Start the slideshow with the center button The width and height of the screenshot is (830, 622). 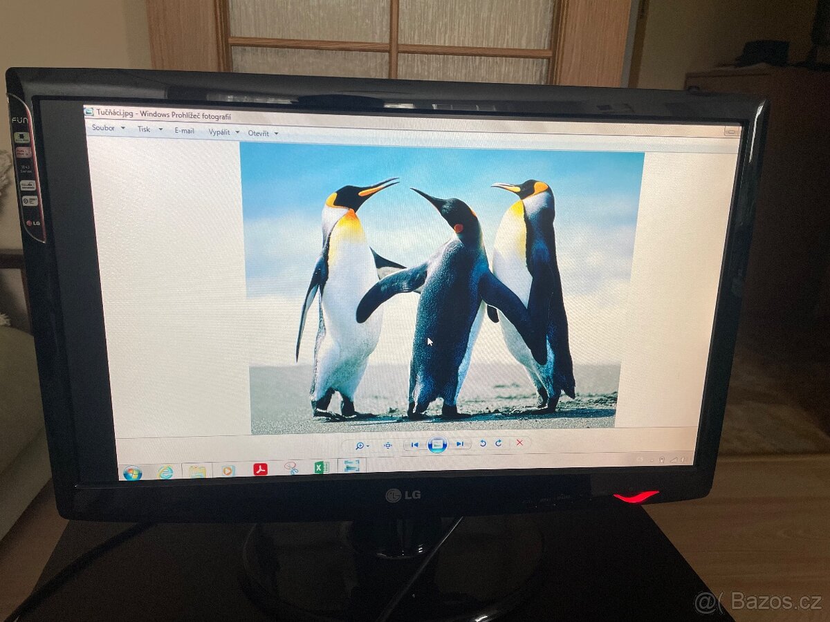(437, 444)
